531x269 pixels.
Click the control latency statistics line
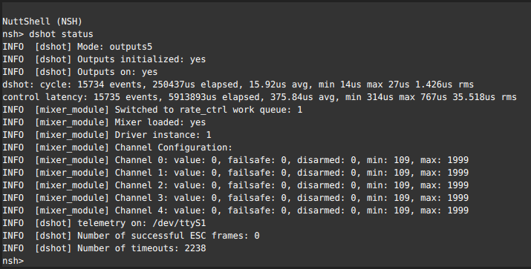pos(259,97)
